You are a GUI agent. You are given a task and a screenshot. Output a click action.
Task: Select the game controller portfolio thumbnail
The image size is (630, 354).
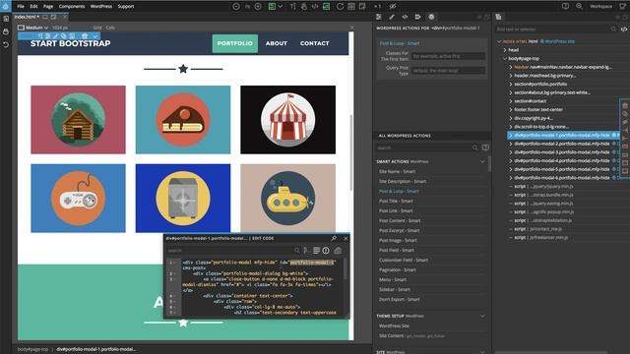(79, 198)
